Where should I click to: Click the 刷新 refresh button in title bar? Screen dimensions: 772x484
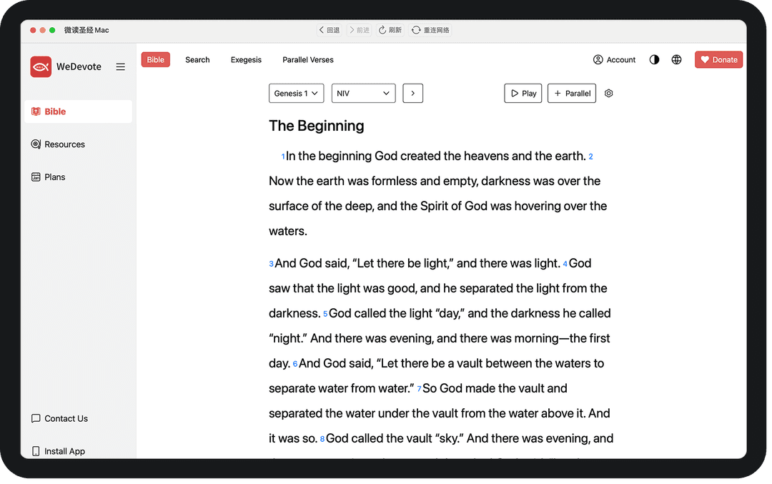(x=390, y=30)
